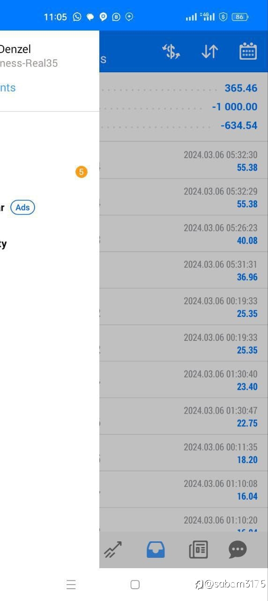
Task: Tap the Android home square button
Action: 135,585
